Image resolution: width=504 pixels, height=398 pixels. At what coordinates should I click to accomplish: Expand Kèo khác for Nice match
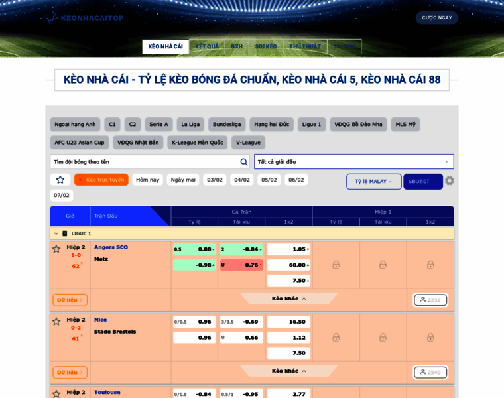coord(288,371)
